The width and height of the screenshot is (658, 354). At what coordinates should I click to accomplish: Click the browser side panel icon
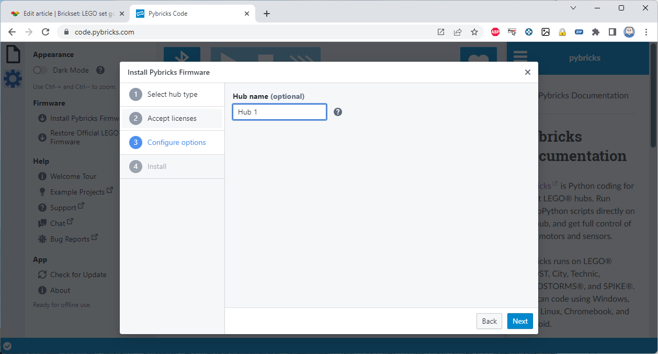(612, 32)
